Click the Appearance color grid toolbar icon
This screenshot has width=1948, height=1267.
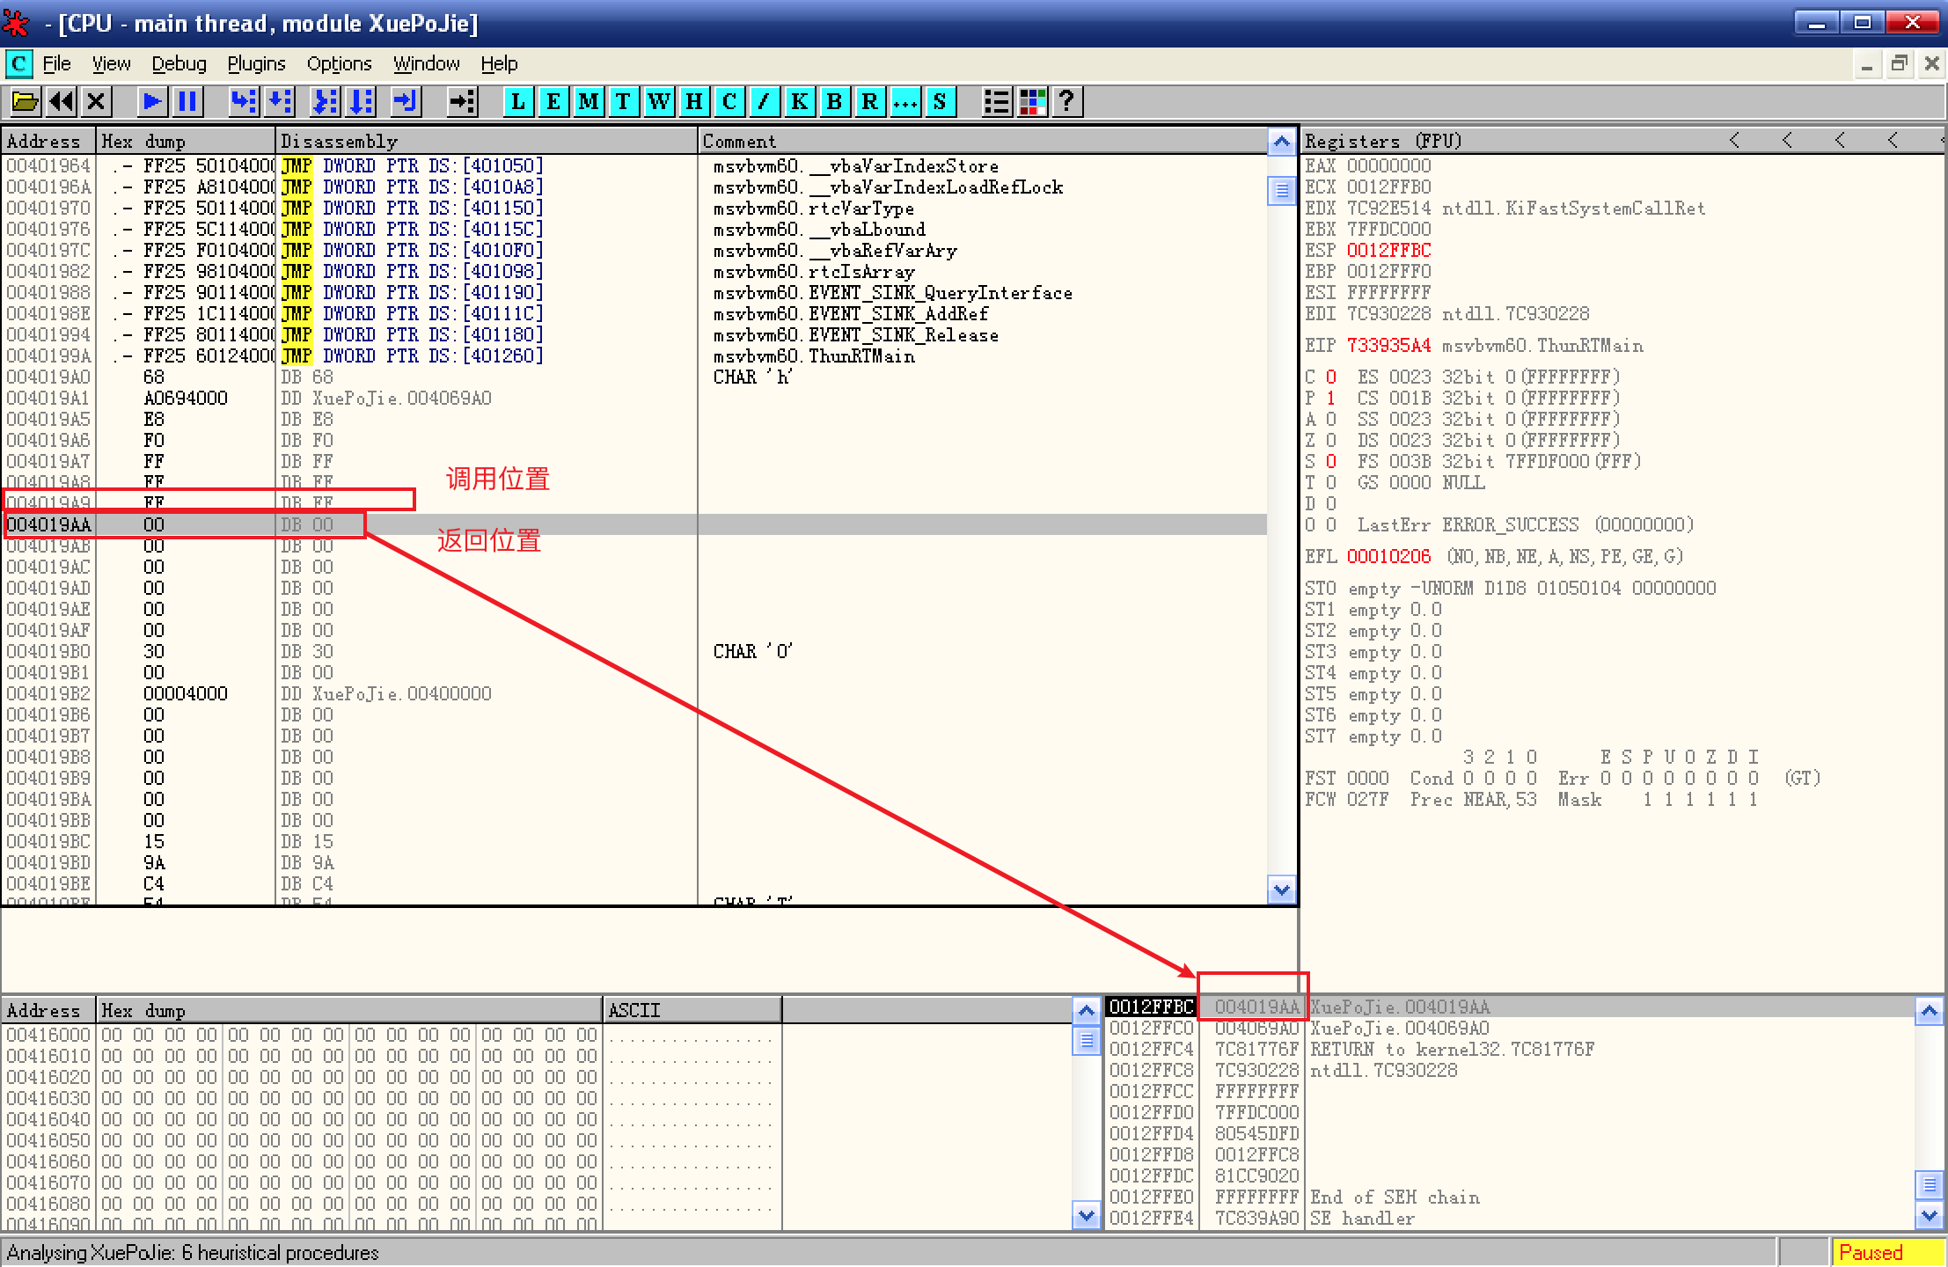pyautogui.click(x=1032, y=102)
